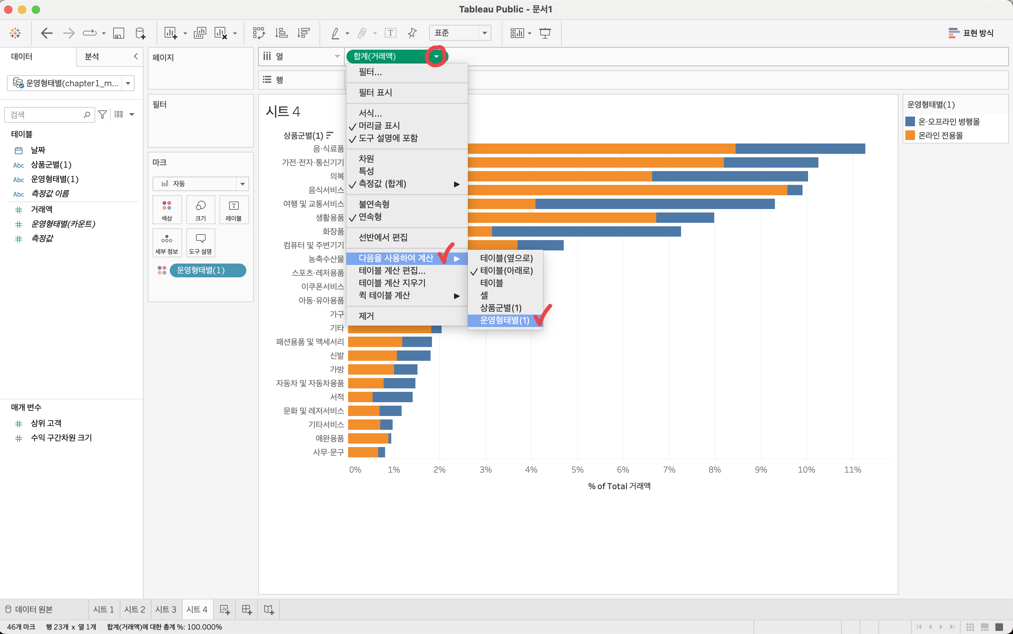Click the presentation mode icon

(x=545, y=33)
